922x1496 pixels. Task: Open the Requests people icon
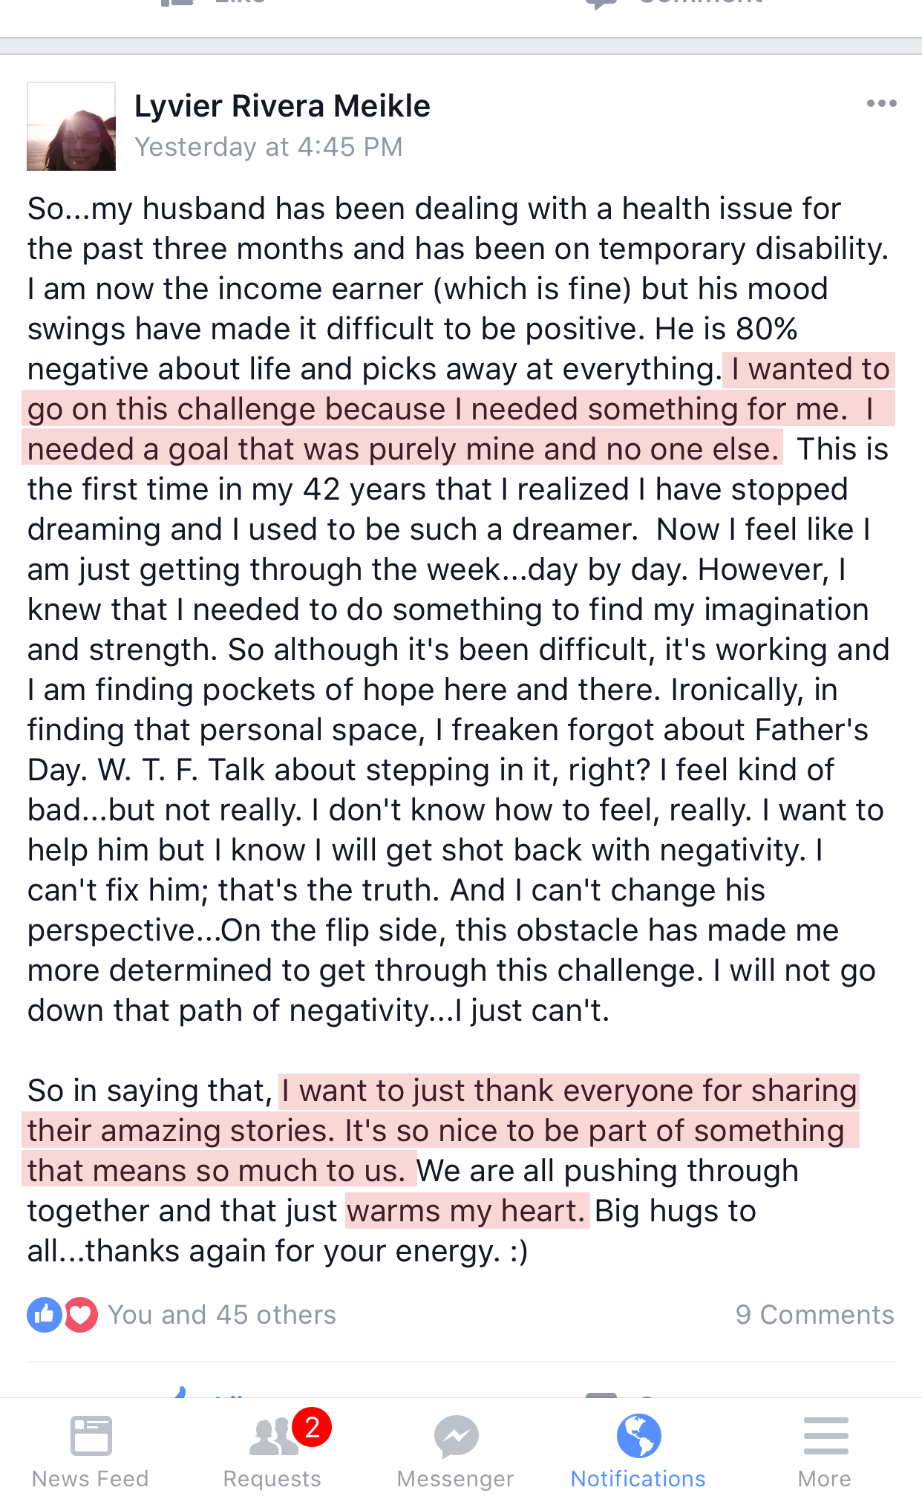pyautogui.click(x=272, y=1437)
